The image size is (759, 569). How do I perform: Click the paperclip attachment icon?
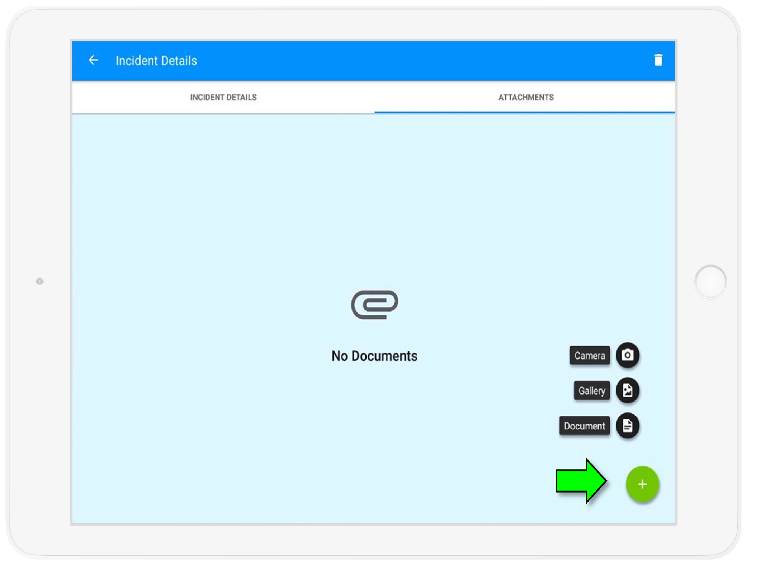pyautogui.click(x=374, y=305)
